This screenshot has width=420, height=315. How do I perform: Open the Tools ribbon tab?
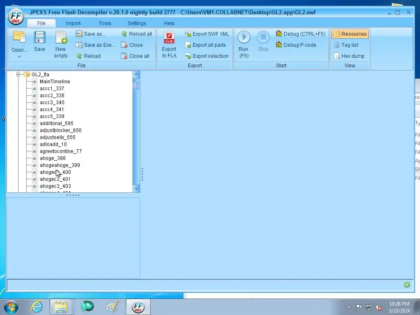[105, 23]
